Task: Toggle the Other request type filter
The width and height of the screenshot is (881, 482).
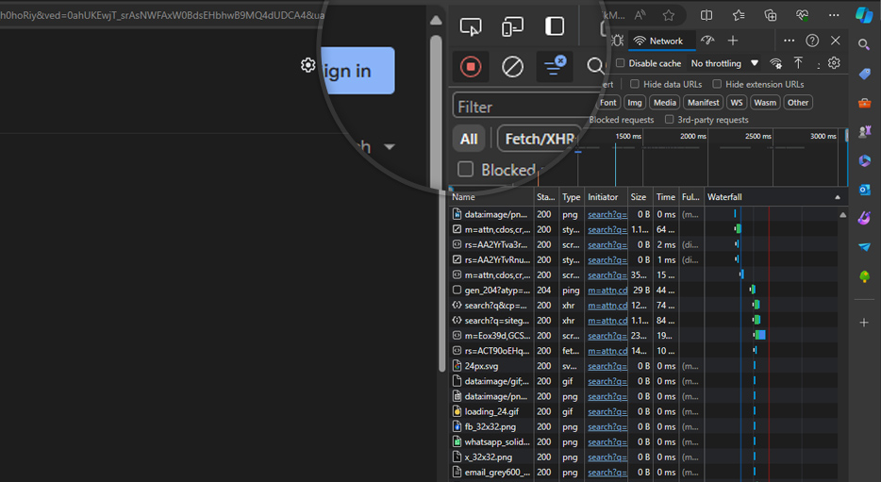Action: (x=798, y=102)
